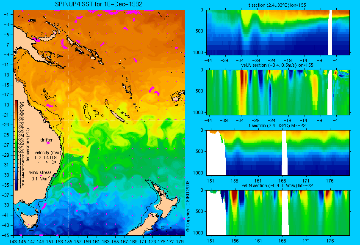Click the longitude label 155 on map axis

pyautogui.click(x=69, y=241)
